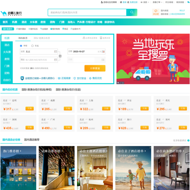This screenshot has width=190, height=190.
Task: Open 火车票 in the main navigation bar
Action: point(34,22)
